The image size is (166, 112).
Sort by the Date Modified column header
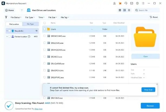point(119,23)
